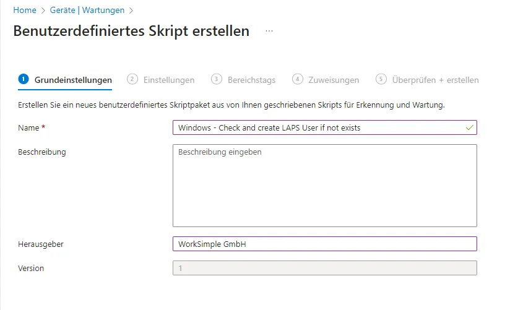
Task: Select the Grundeinstellungen tab
Action: [x=73, y=80]
